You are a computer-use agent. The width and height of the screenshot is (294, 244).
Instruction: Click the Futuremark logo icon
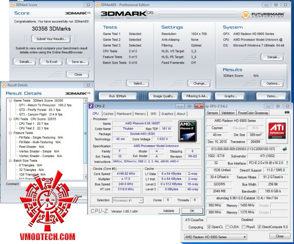(245, 15)
